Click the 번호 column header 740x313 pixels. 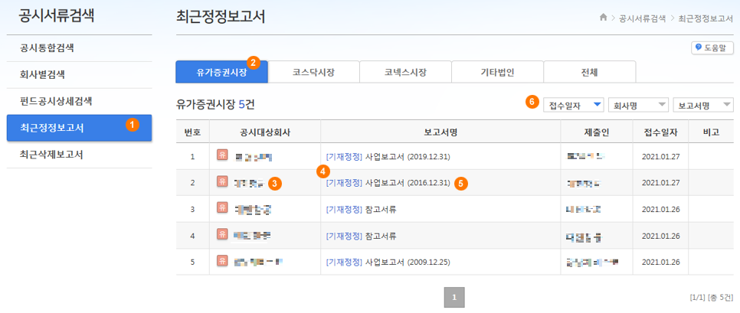192,132
